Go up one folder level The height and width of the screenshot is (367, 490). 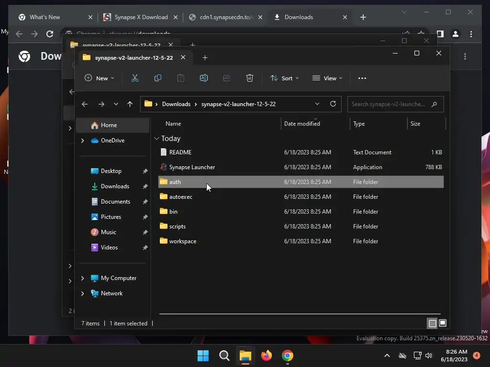tap(130, 104)
